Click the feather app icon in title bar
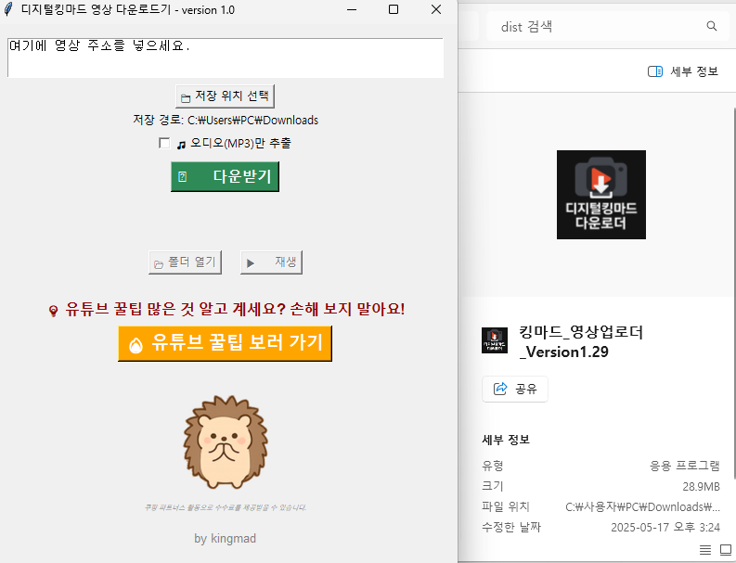This screenshot has height=563, width=736. [8, 9]
